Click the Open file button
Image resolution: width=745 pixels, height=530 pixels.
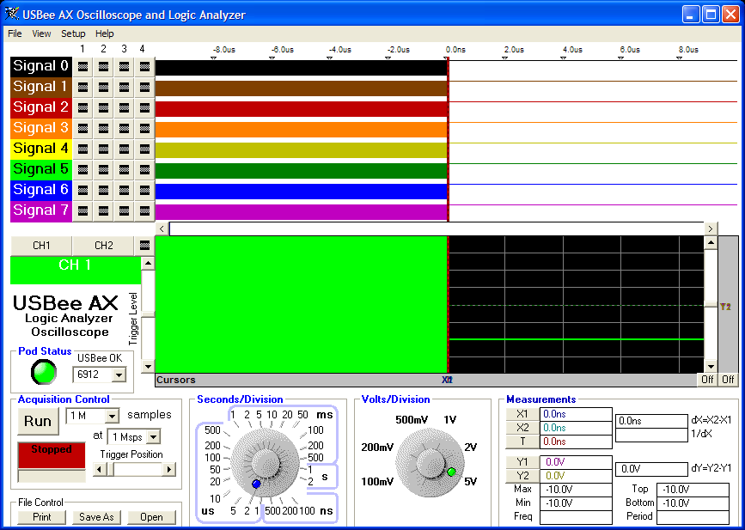tap(151, 517)
